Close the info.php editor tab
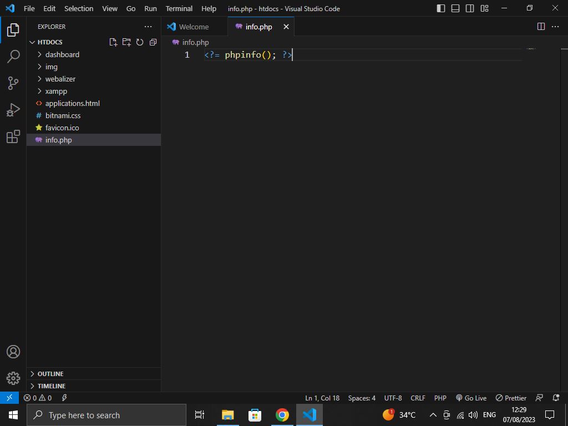This screenshot has height=426, width=568. (286, 27)
